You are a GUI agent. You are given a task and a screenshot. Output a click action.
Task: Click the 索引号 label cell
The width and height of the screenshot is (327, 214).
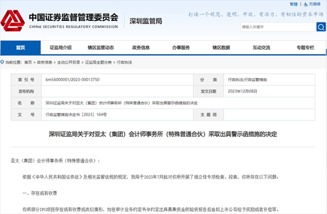point(26,80)
